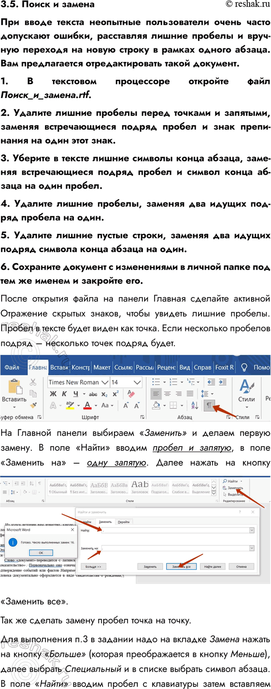The width and height of the screenshot is (271, 689).
Task: Expand the Найти field dropdown arrow in dialog
Action: tap(252, 530)
